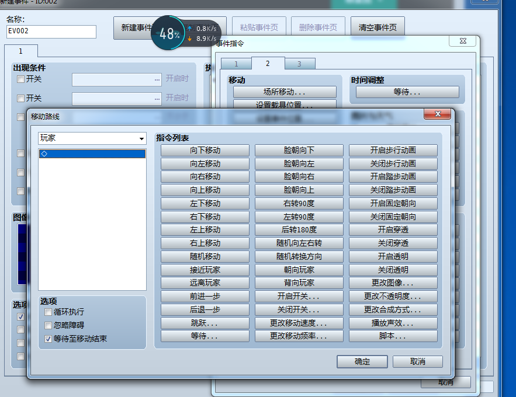This screenshot has width=516, height=397.
Task: Click the 开启透明 button
Action: point(393,256)
